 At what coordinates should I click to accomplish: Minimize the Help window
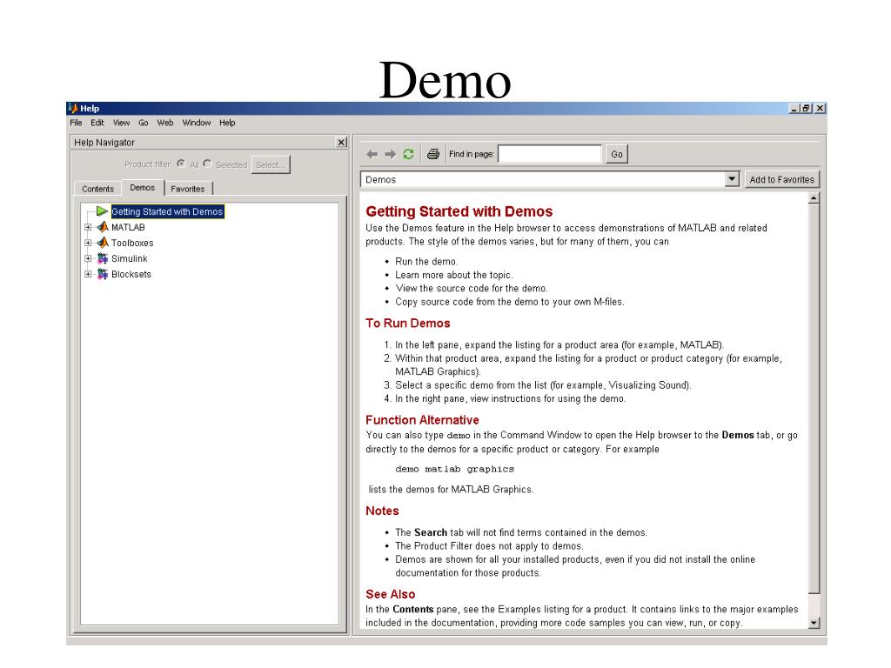tap(794, 108)
